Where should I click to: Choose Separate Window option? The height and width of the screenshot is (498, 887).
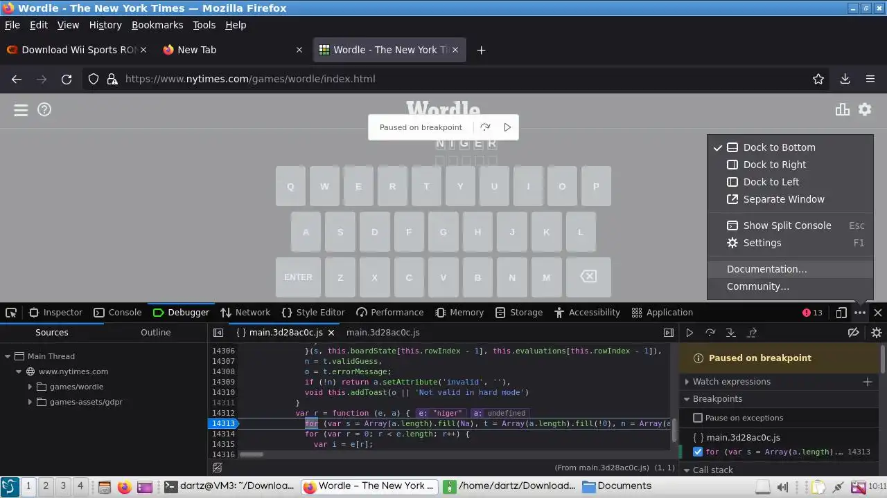[790, 199]
